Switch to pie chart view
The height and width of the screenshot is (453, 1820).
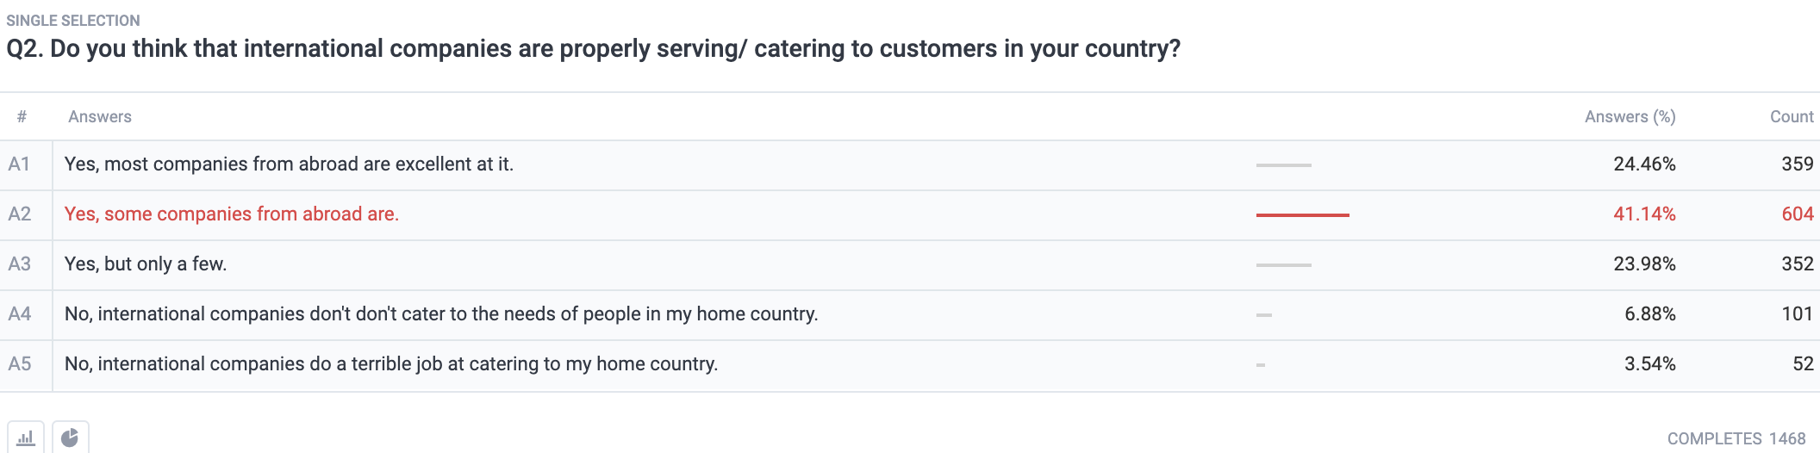[x=71, y=437]
